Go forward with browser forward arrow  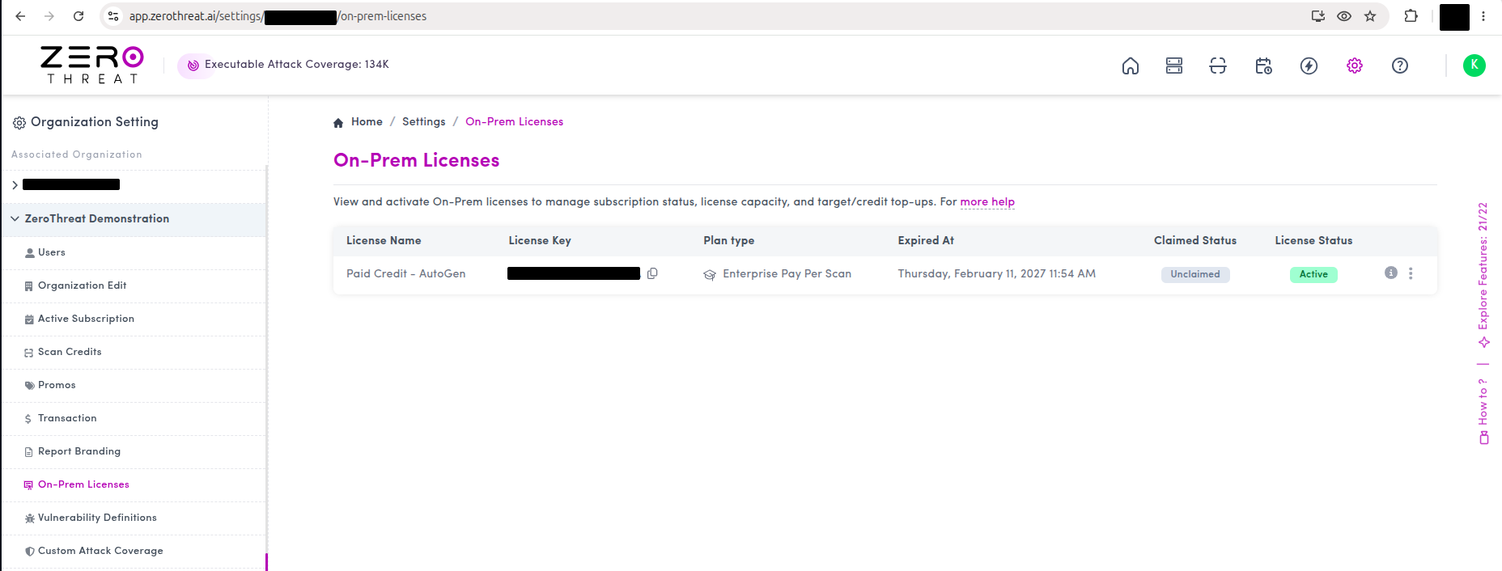coord(49,16)
